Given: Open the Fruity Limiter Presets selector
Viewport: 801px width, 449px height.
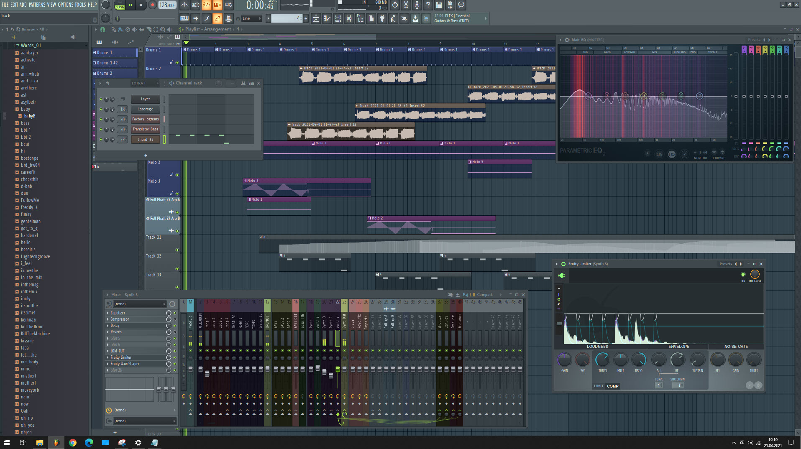Looking at the screenshot, I should coord(726,264).
